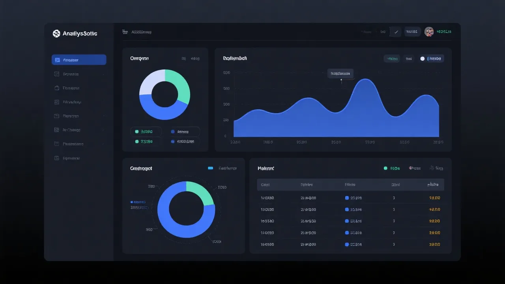
Task: Click the second sidebar item's icon
Action: point(56,74)
